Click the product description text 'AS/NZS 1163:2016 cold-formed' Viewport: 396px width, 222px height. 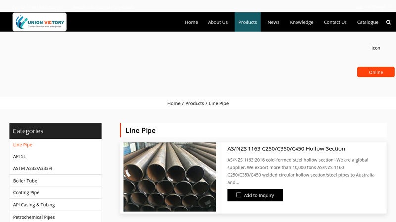pyautogui.click(x=300, y=171)
